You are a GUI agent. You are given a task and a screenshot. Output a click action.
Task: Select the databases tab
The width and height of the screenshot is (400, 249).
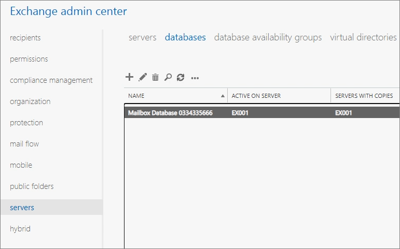pos(185,37)
